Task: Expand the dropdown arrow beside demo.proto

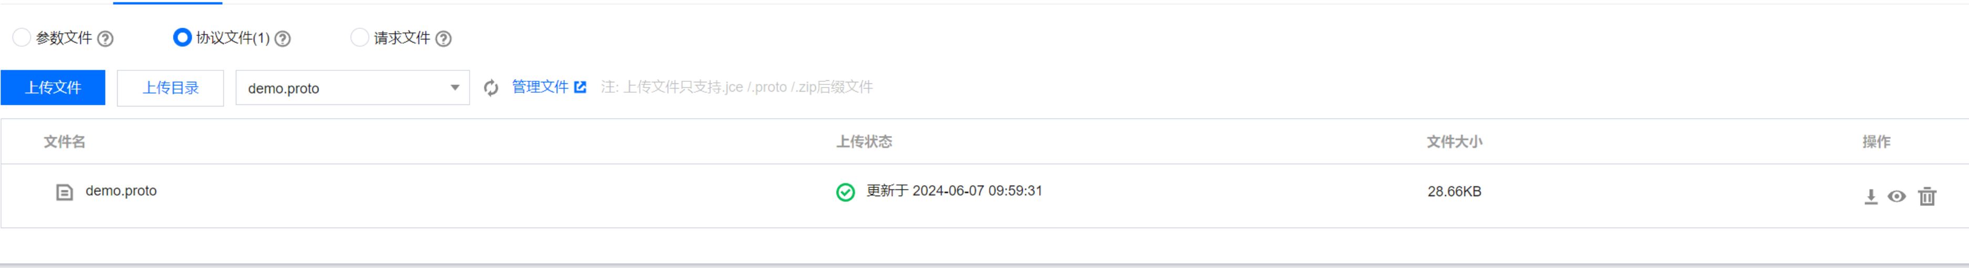Action: pos(455,88)
